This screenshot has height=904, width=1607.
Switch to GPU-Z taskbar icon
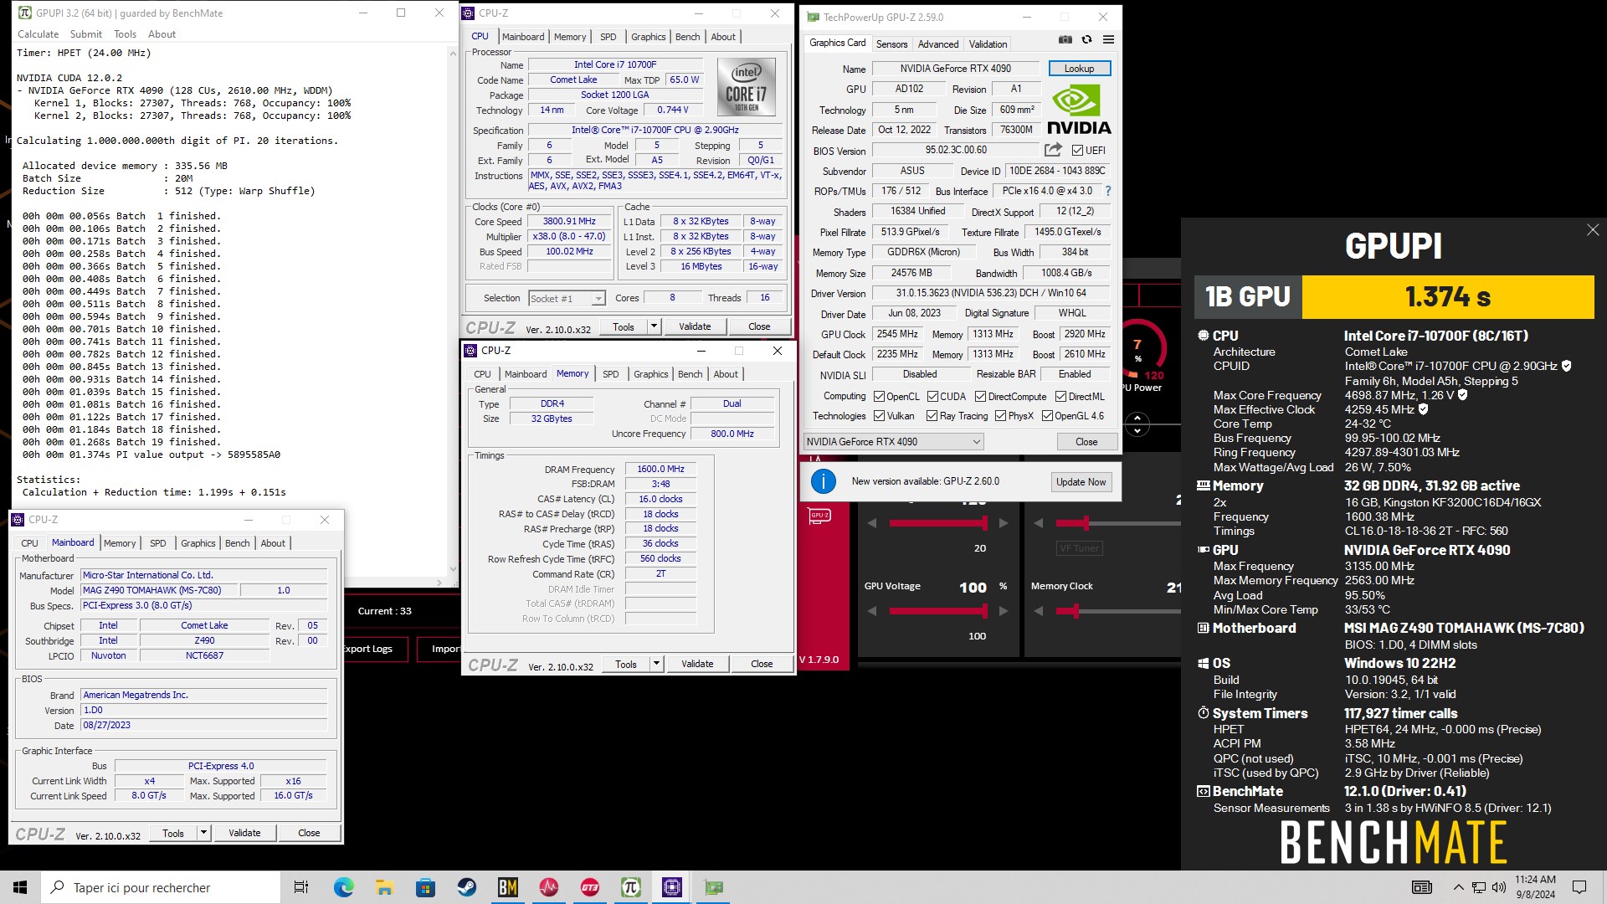[x=713, y=887]
